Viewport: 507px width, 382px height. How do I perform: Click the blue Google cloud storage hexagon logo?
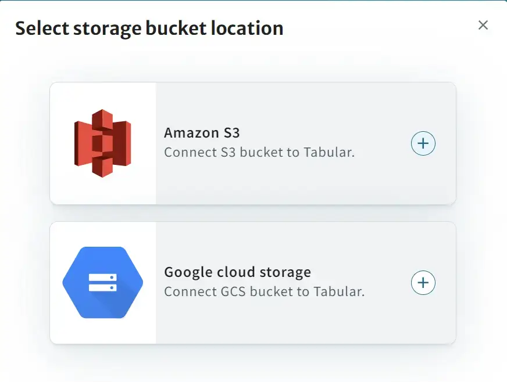pos(103,283)
